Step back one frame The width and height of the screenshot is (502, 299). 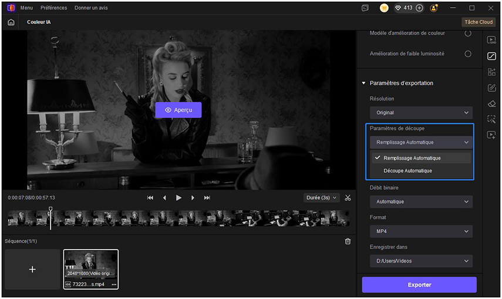click(164, 198)
